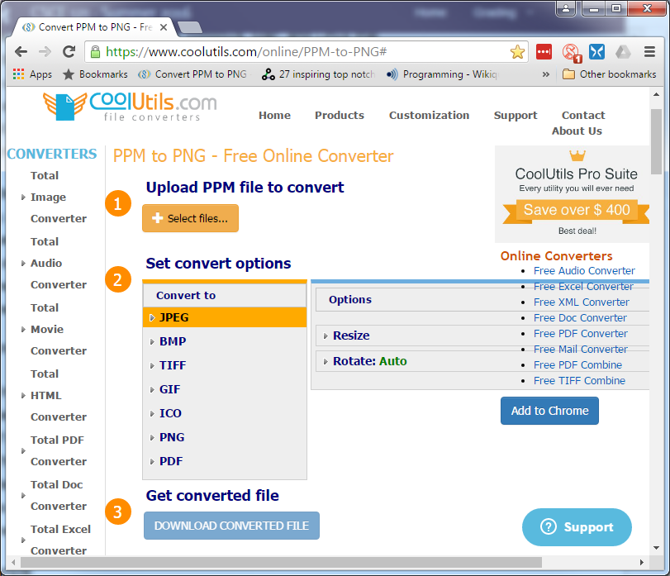This screenshot has height=576, width=670.
Task: Expand the Rotate: Auto option
Action: (x=369, y=361)
